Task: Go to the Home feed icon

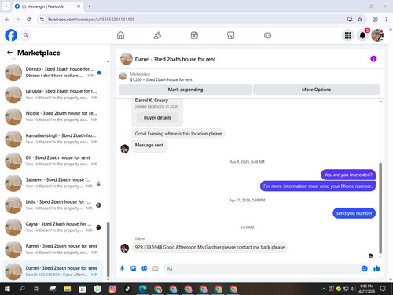Action: 120,35
